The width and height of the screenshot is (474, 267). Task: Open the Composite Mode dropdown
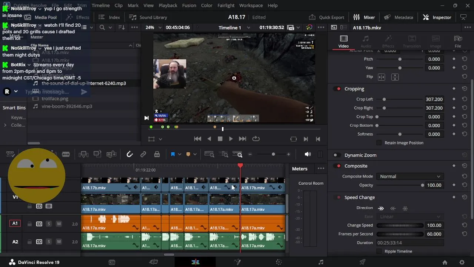click(x=409, y=177)
